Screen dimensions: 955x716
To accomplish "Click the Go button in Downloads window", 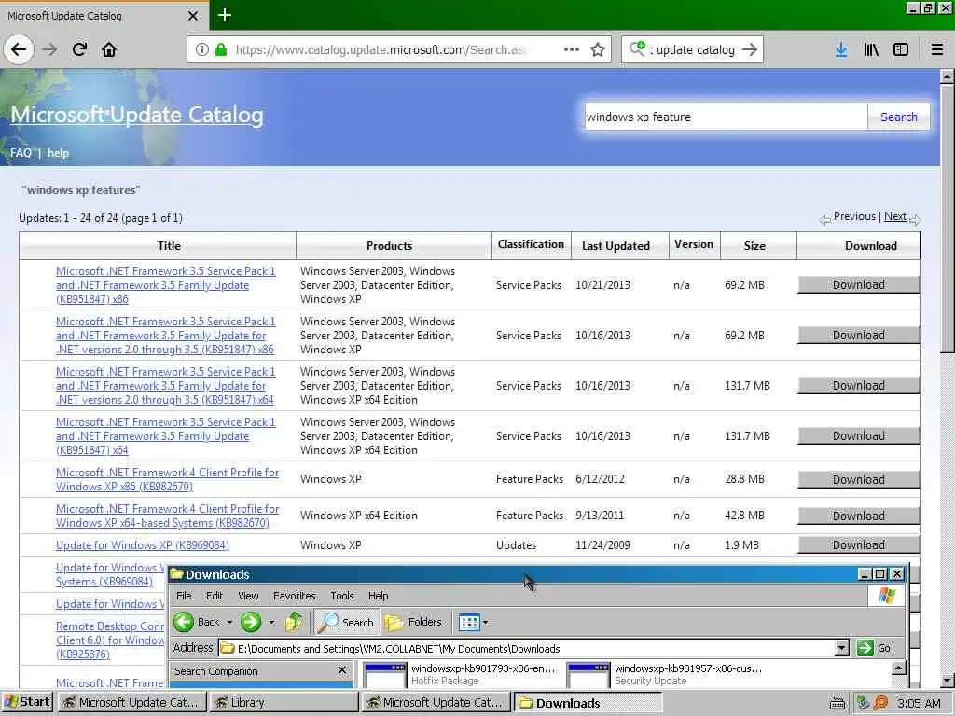I will click(x=874, y=648).
